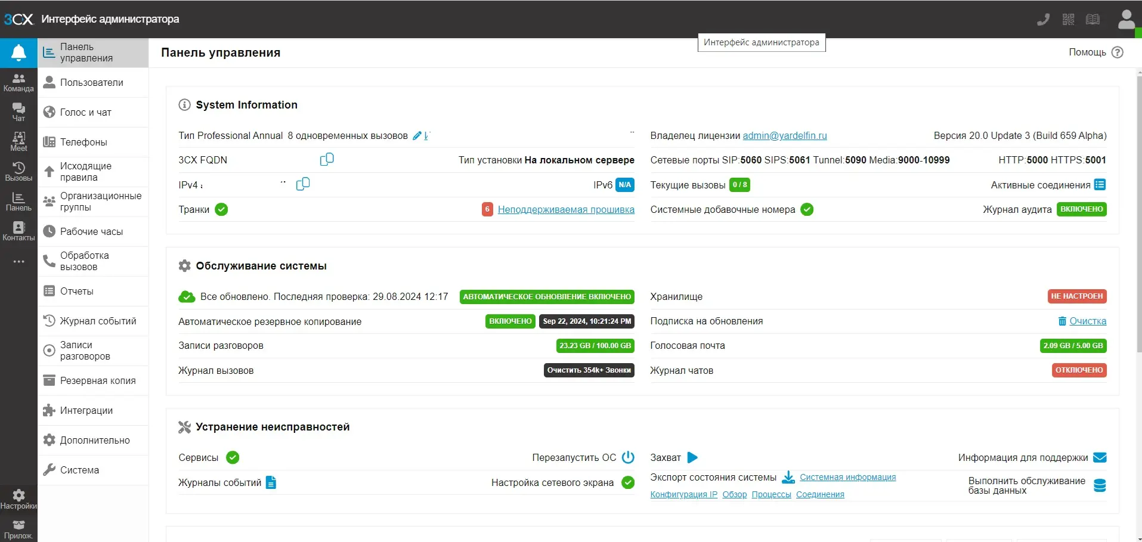Click the support information envelope icon
This screenshot has width=1142, height=542.
tap(1100, 457)
